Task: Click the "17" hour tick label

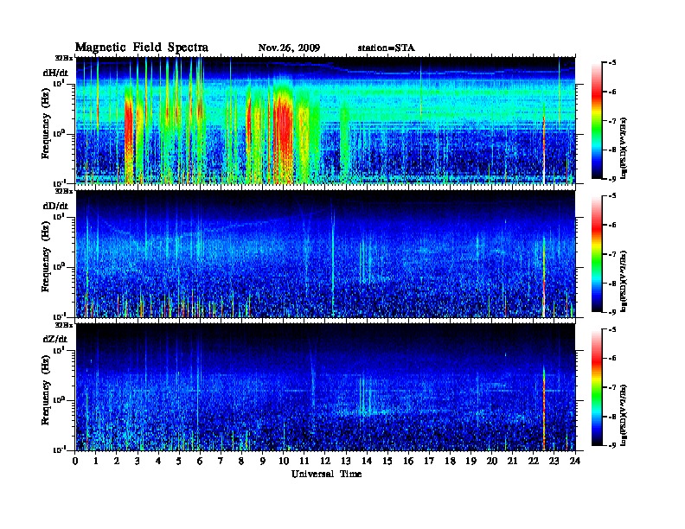Action: point(429,461)
